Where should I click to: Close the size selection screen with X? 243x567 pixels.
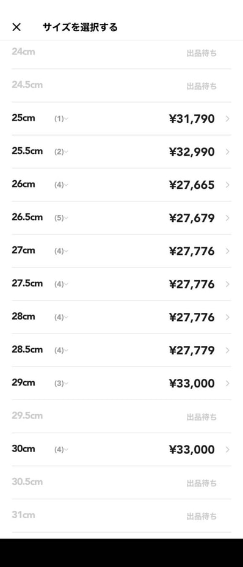click(x=16, y=27)
